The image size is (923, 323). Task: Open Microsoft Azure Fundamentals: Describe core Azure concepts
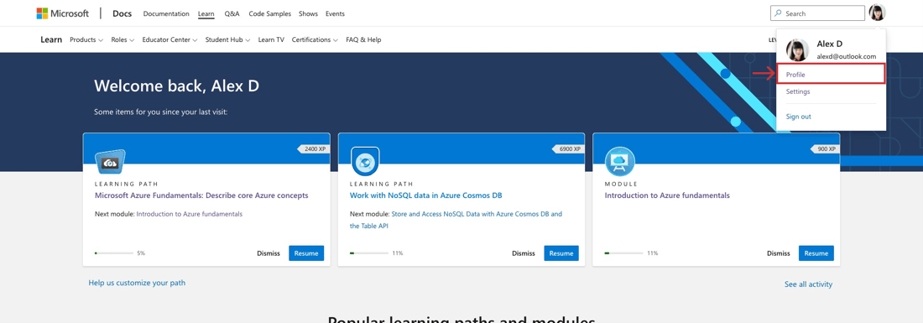coord(201,195)
